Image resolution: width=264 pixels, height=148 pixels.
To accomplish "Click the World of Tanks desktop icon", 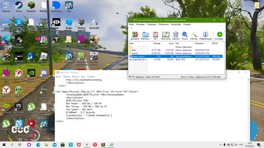I will [x=82, y=24].
